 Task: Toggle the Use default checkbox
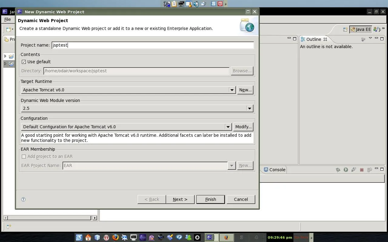[24, 62]
